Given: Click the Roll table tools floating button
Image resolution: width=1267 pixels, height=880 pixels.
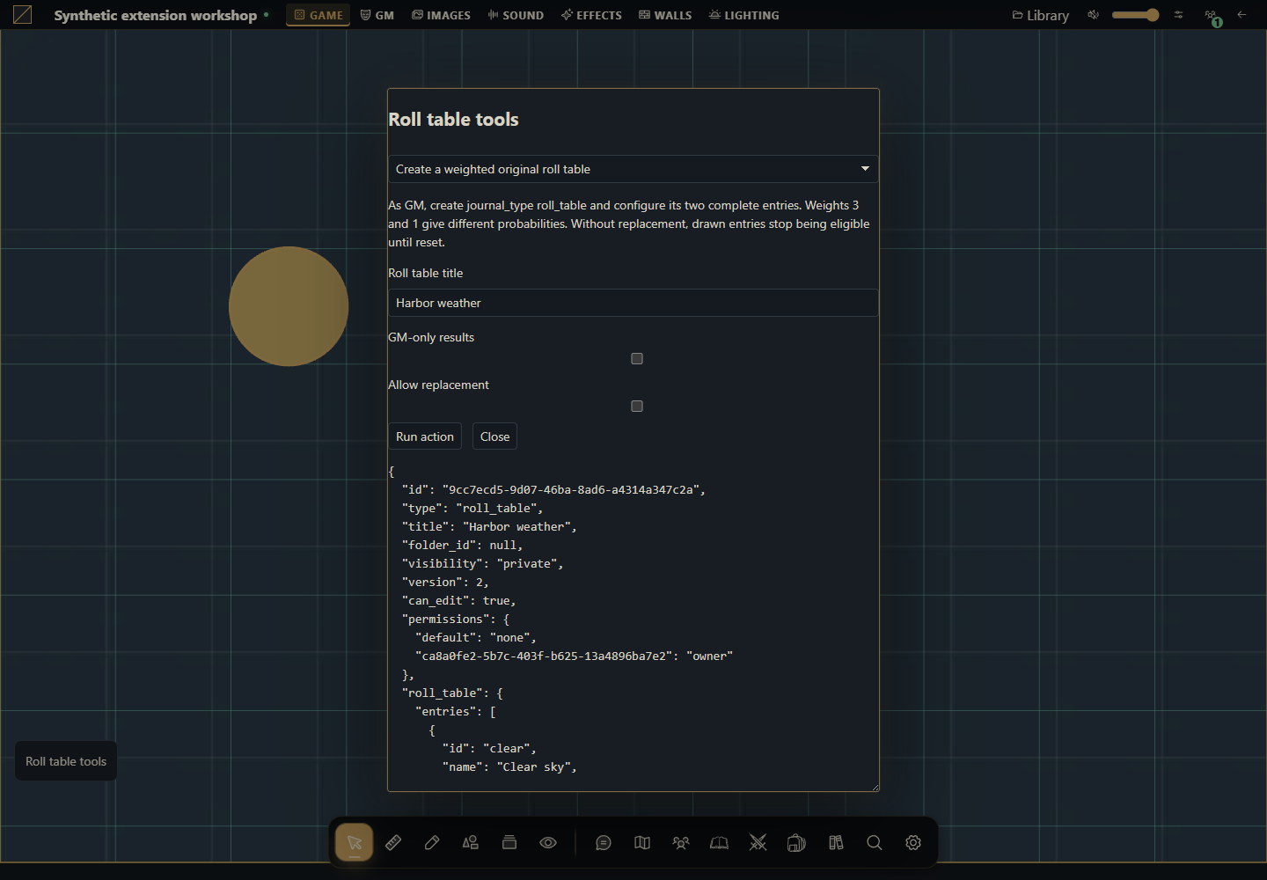Looking at the screenshot, I should [66, 761].
